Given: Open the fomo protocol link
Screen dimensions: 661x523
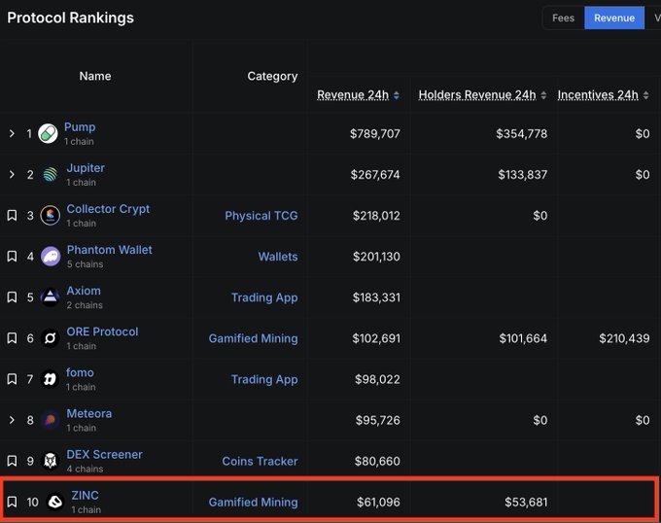Looking at the screenshot, I should pos(80,372).
